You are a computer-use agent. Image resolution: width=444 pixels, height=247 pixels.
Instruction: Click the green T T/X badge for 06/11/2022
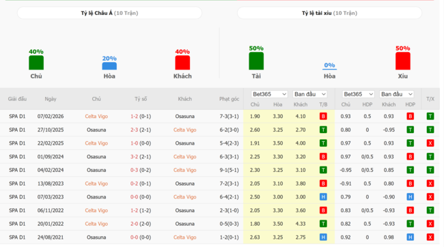pyautogui.click(x=430, y=211)
